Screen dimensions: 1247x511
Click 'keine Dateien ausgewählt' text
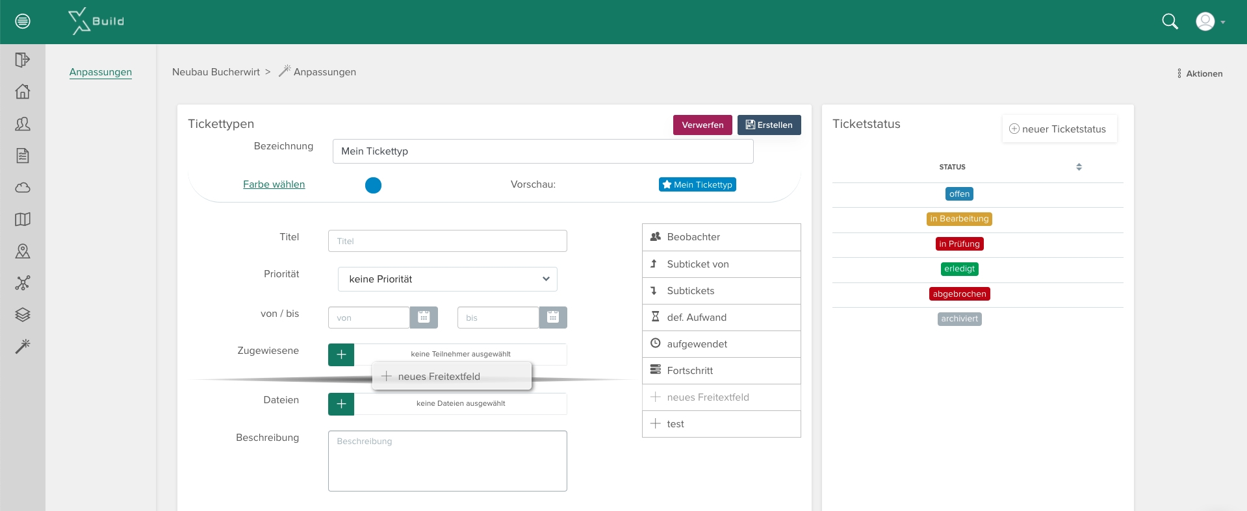click(x=461, y=404)
